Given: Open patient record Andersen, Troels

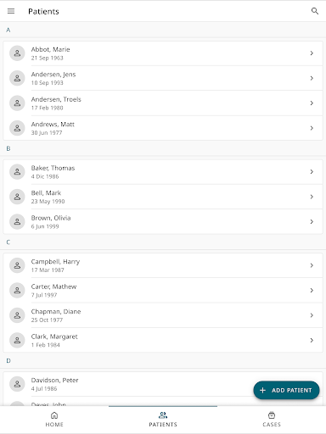Looking at the screenshot, I should click(163, 103).
